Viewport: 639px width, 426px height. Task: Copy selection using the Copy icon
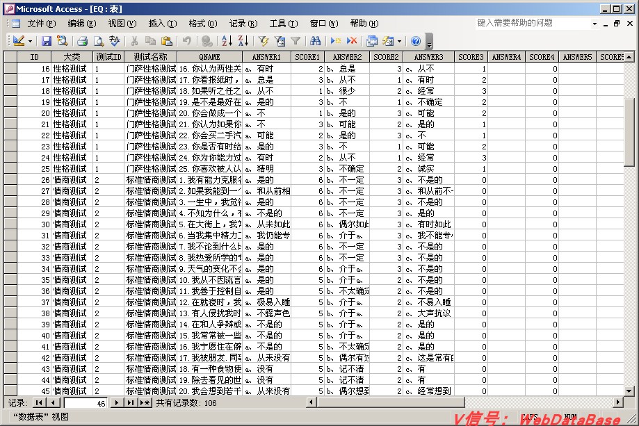150,41
